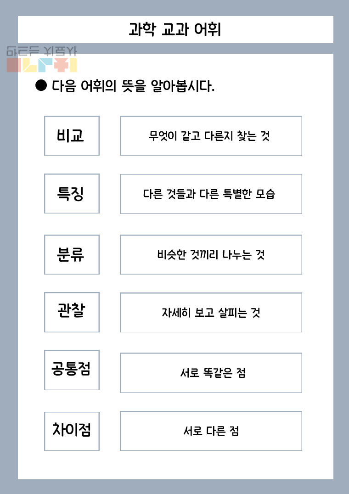Image resolution: width=349 pixels, height=494 pixels.
Task: Click the watermark logo at top left
Action: click(42, 59)
